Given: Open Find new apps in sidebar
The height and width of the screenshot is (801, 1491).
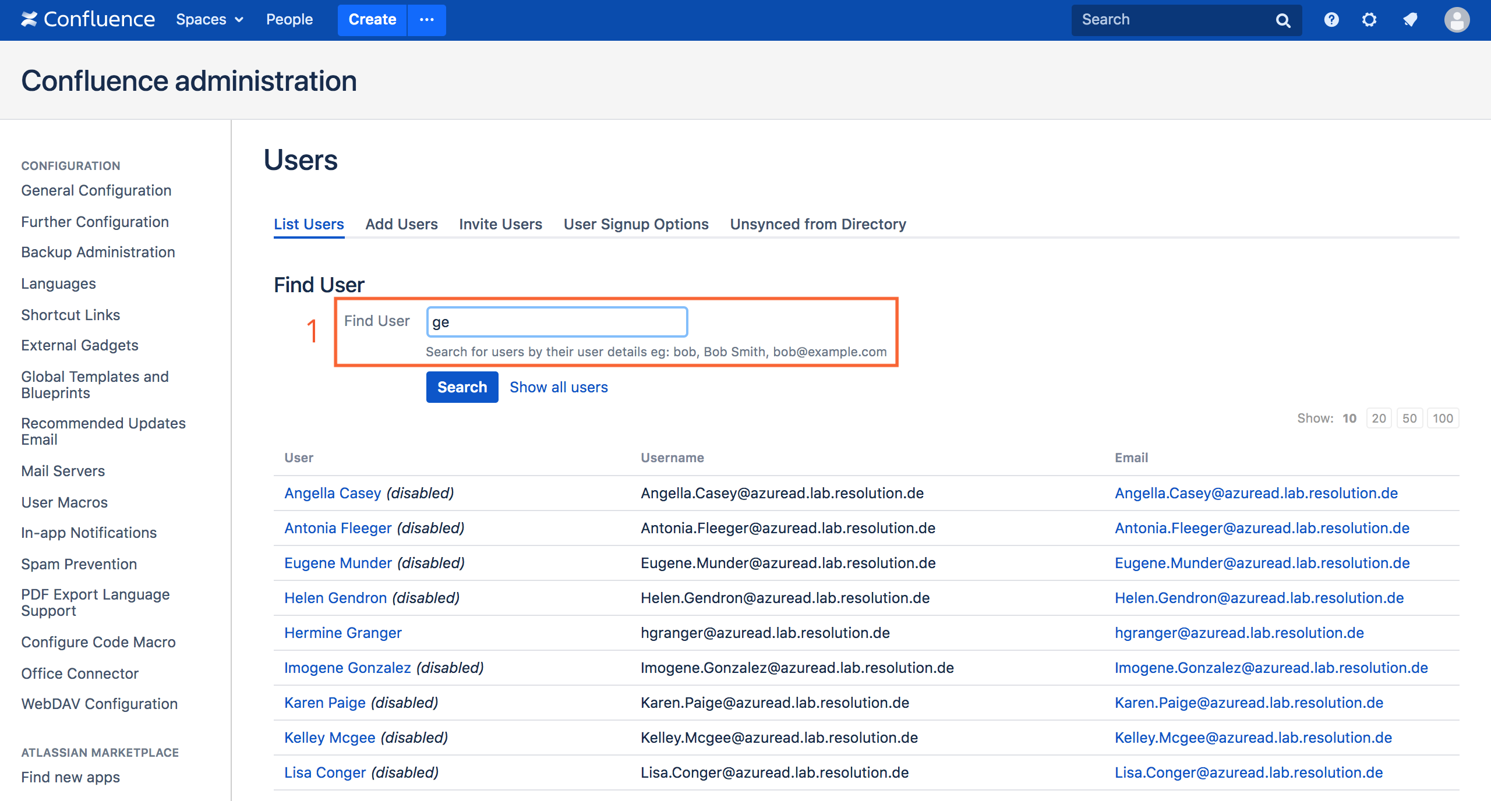Looking at the screenshot, I should (x=70, y=777).
